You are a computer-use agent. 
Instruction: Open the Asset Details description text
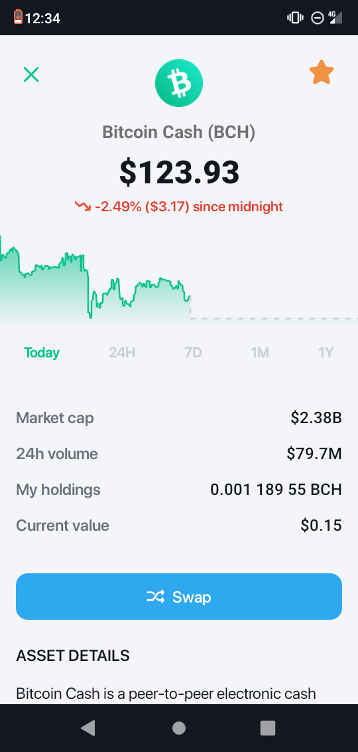coord(166,694)
